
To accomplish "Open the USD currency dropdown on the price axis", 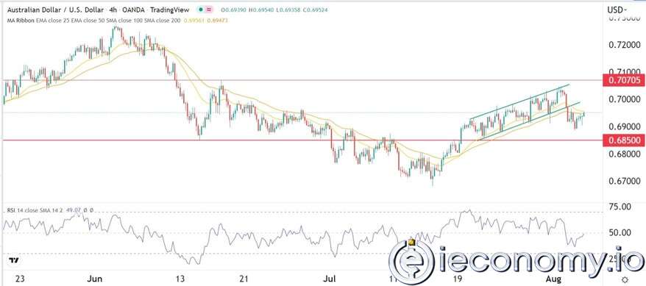I will [x=618, y=9].
